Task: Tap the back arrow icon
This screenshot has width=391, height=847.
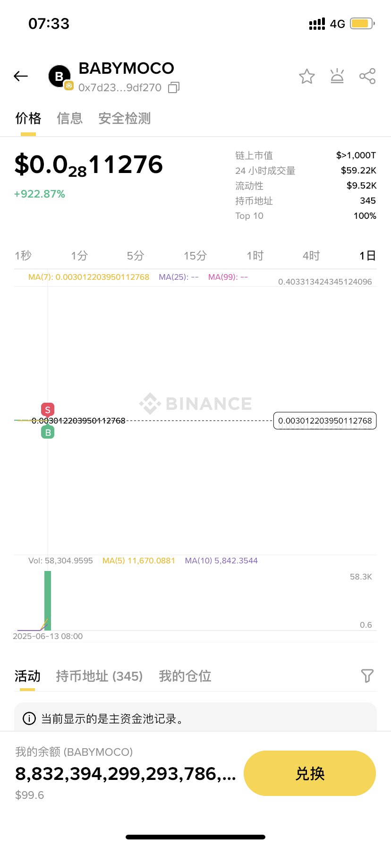Action: coord(21,76)
